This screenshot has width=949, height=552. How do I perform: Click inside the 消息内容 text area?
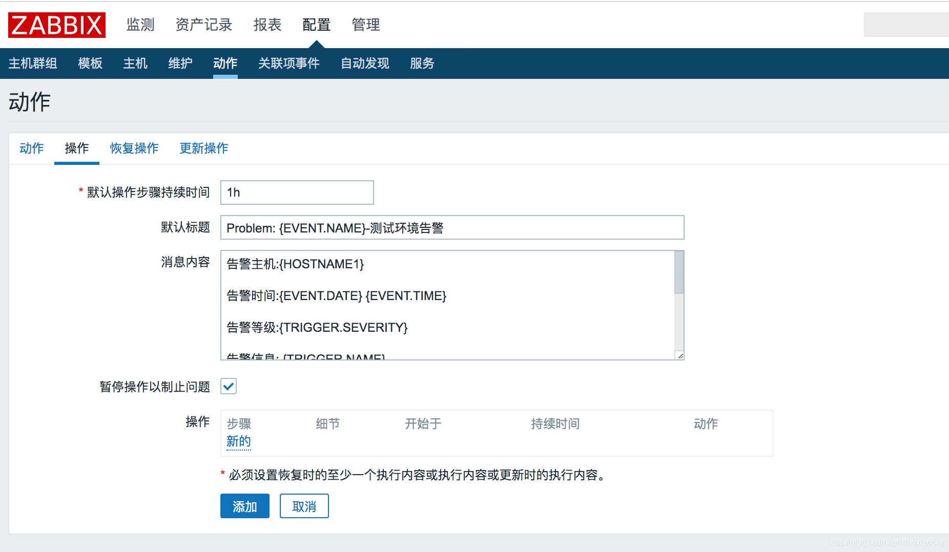(x=448, y=305)
